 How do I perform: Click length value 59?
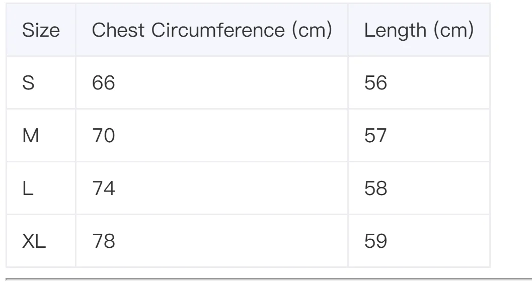(x=375, y=241)
